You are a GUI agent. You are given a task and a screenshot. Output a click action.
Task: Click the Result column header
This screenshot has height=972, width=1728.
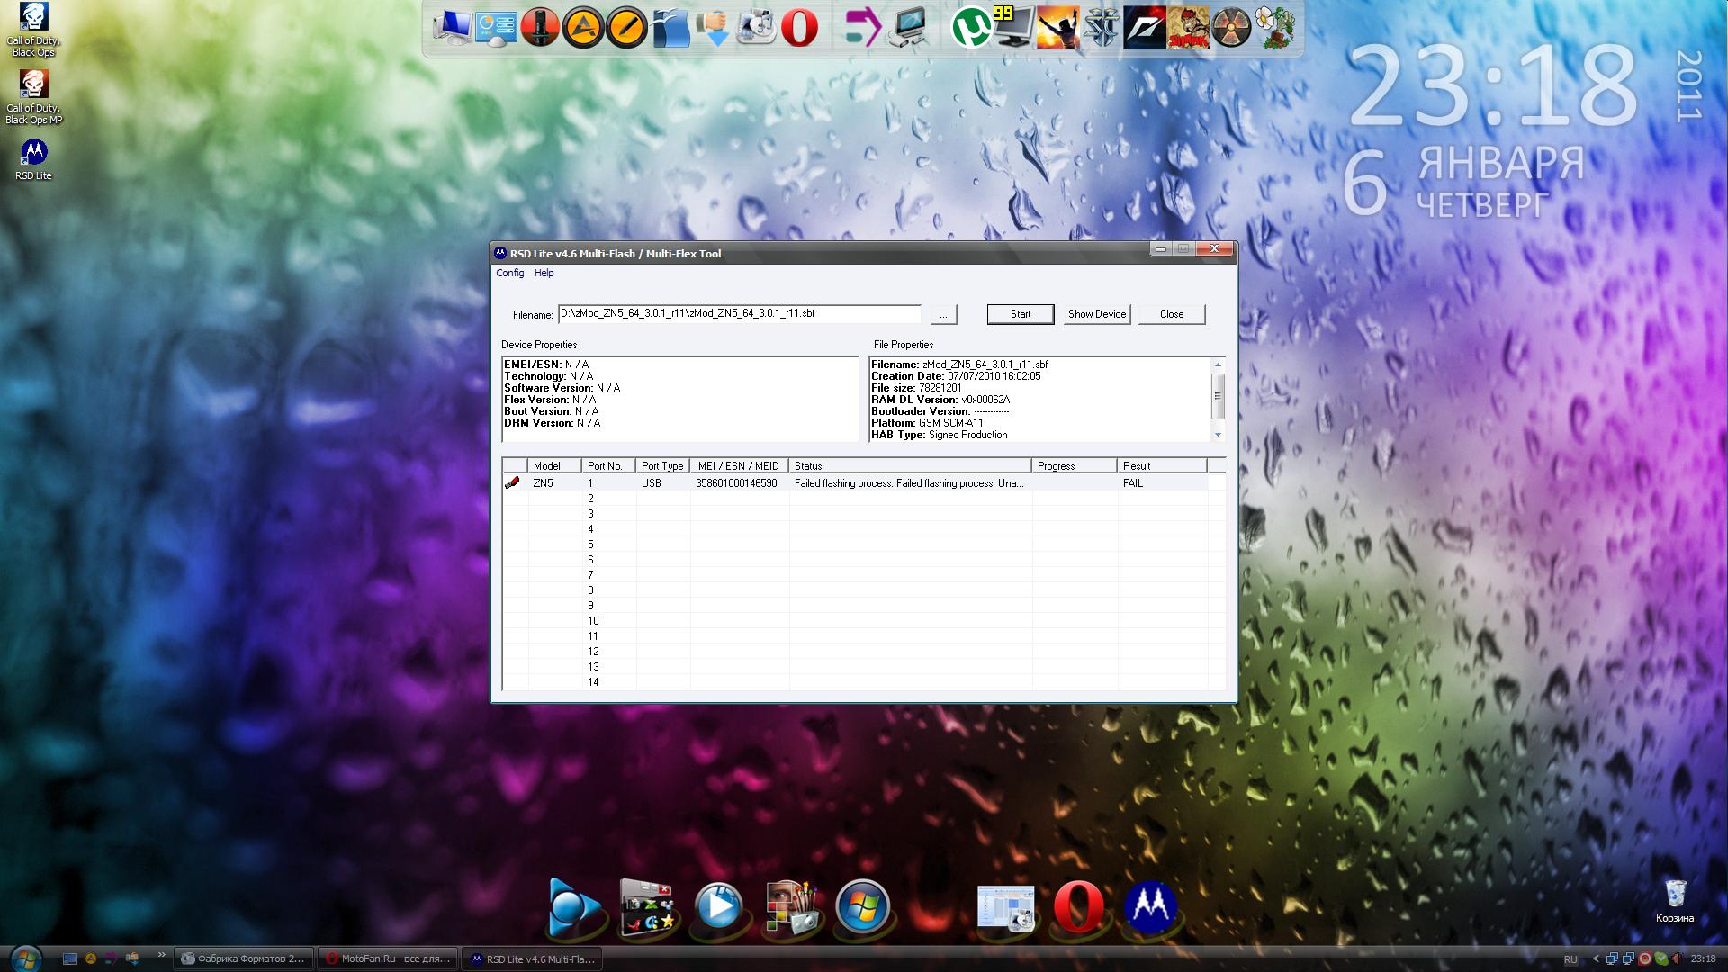coord(1162,466)
